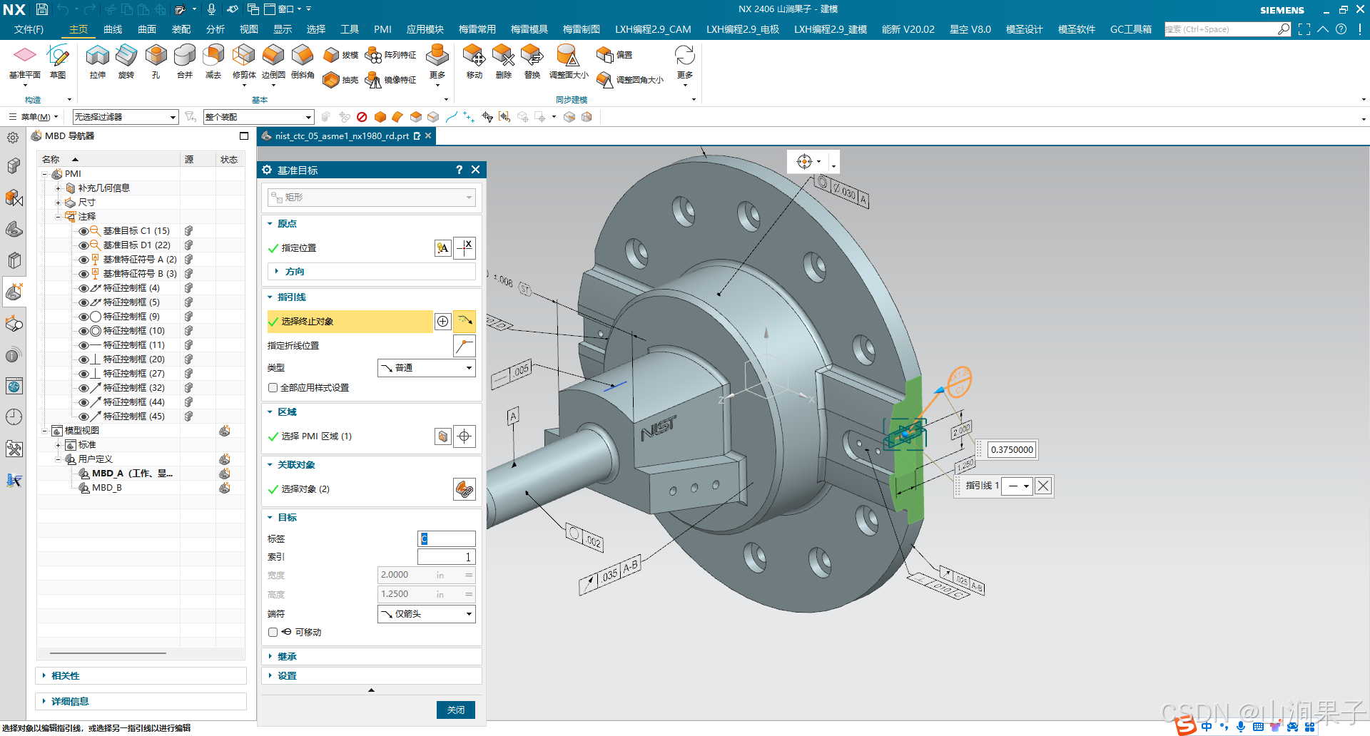This screenshot has height=736, width=1370.
Task: Open the 端符 仅箭头 dropdown
Action: (x=426, y=614)
